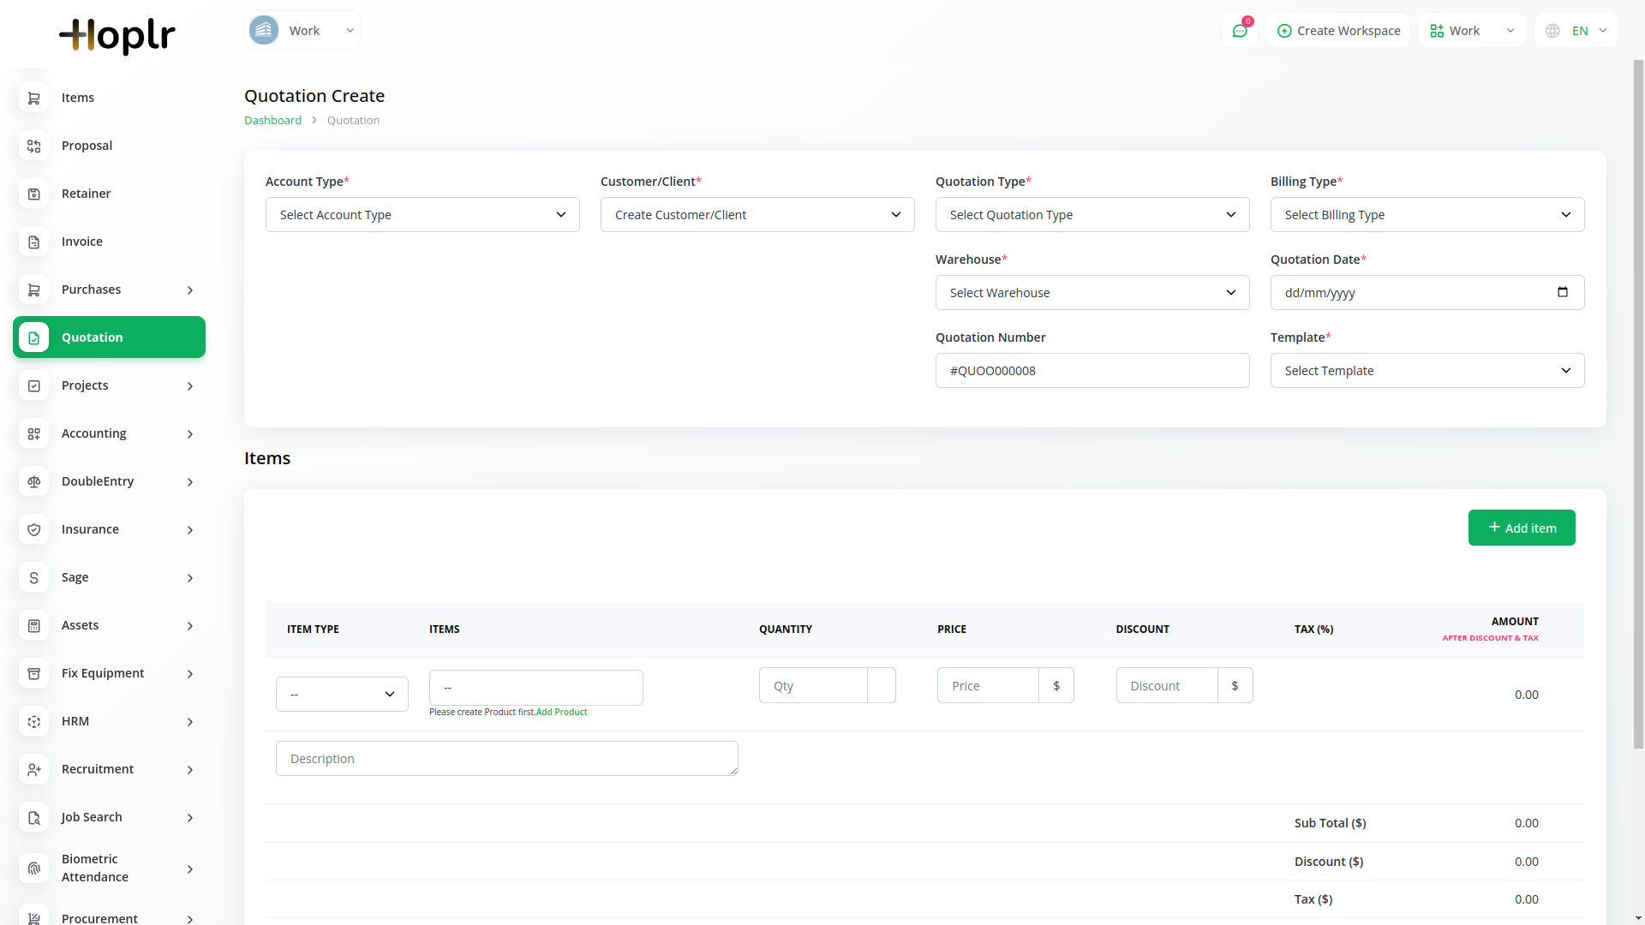Open the Customer/Client dropdown
This screenshot has width=1645, height=925.
point(757,214)
